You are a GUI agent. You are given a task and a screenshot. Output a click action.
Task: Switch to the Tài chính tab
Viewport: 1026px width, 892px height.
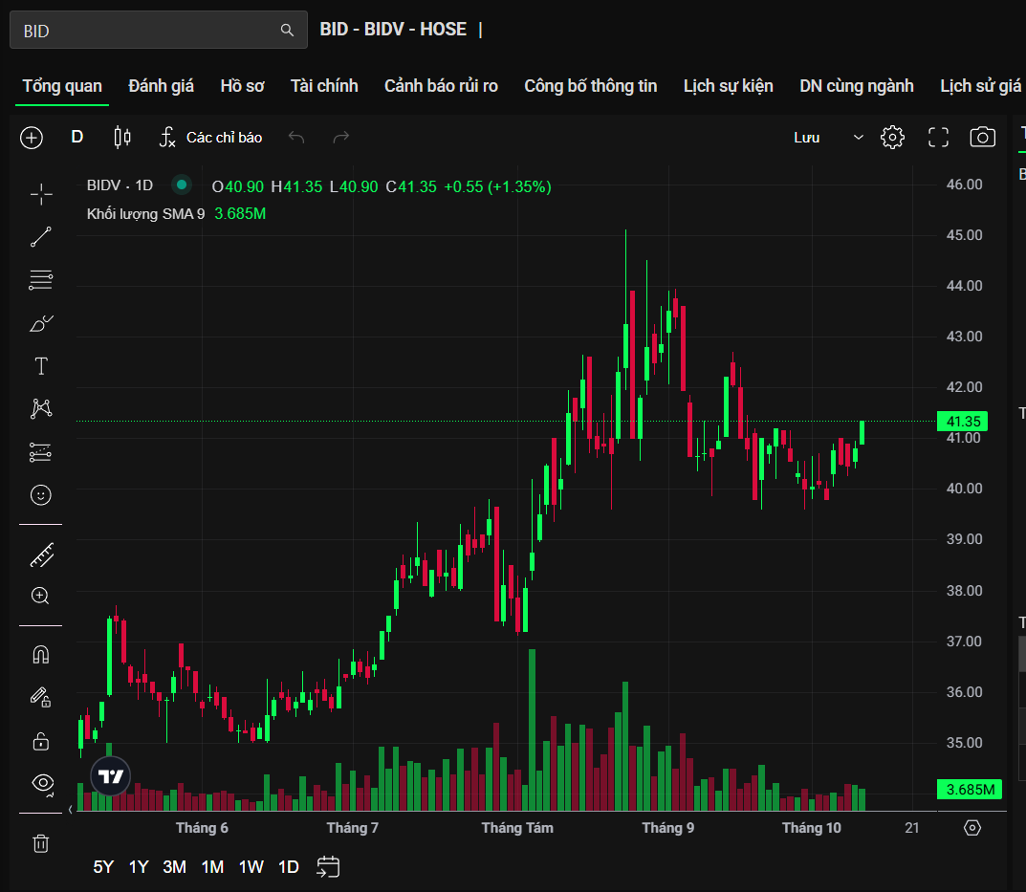click(x=324, y=86)
